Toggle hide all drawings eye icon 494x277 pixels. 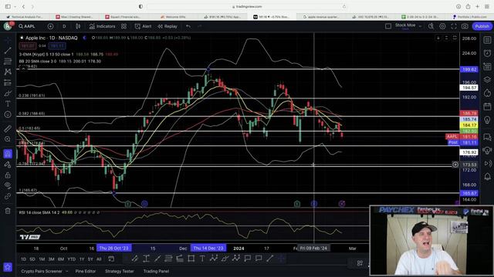(8, 185)
